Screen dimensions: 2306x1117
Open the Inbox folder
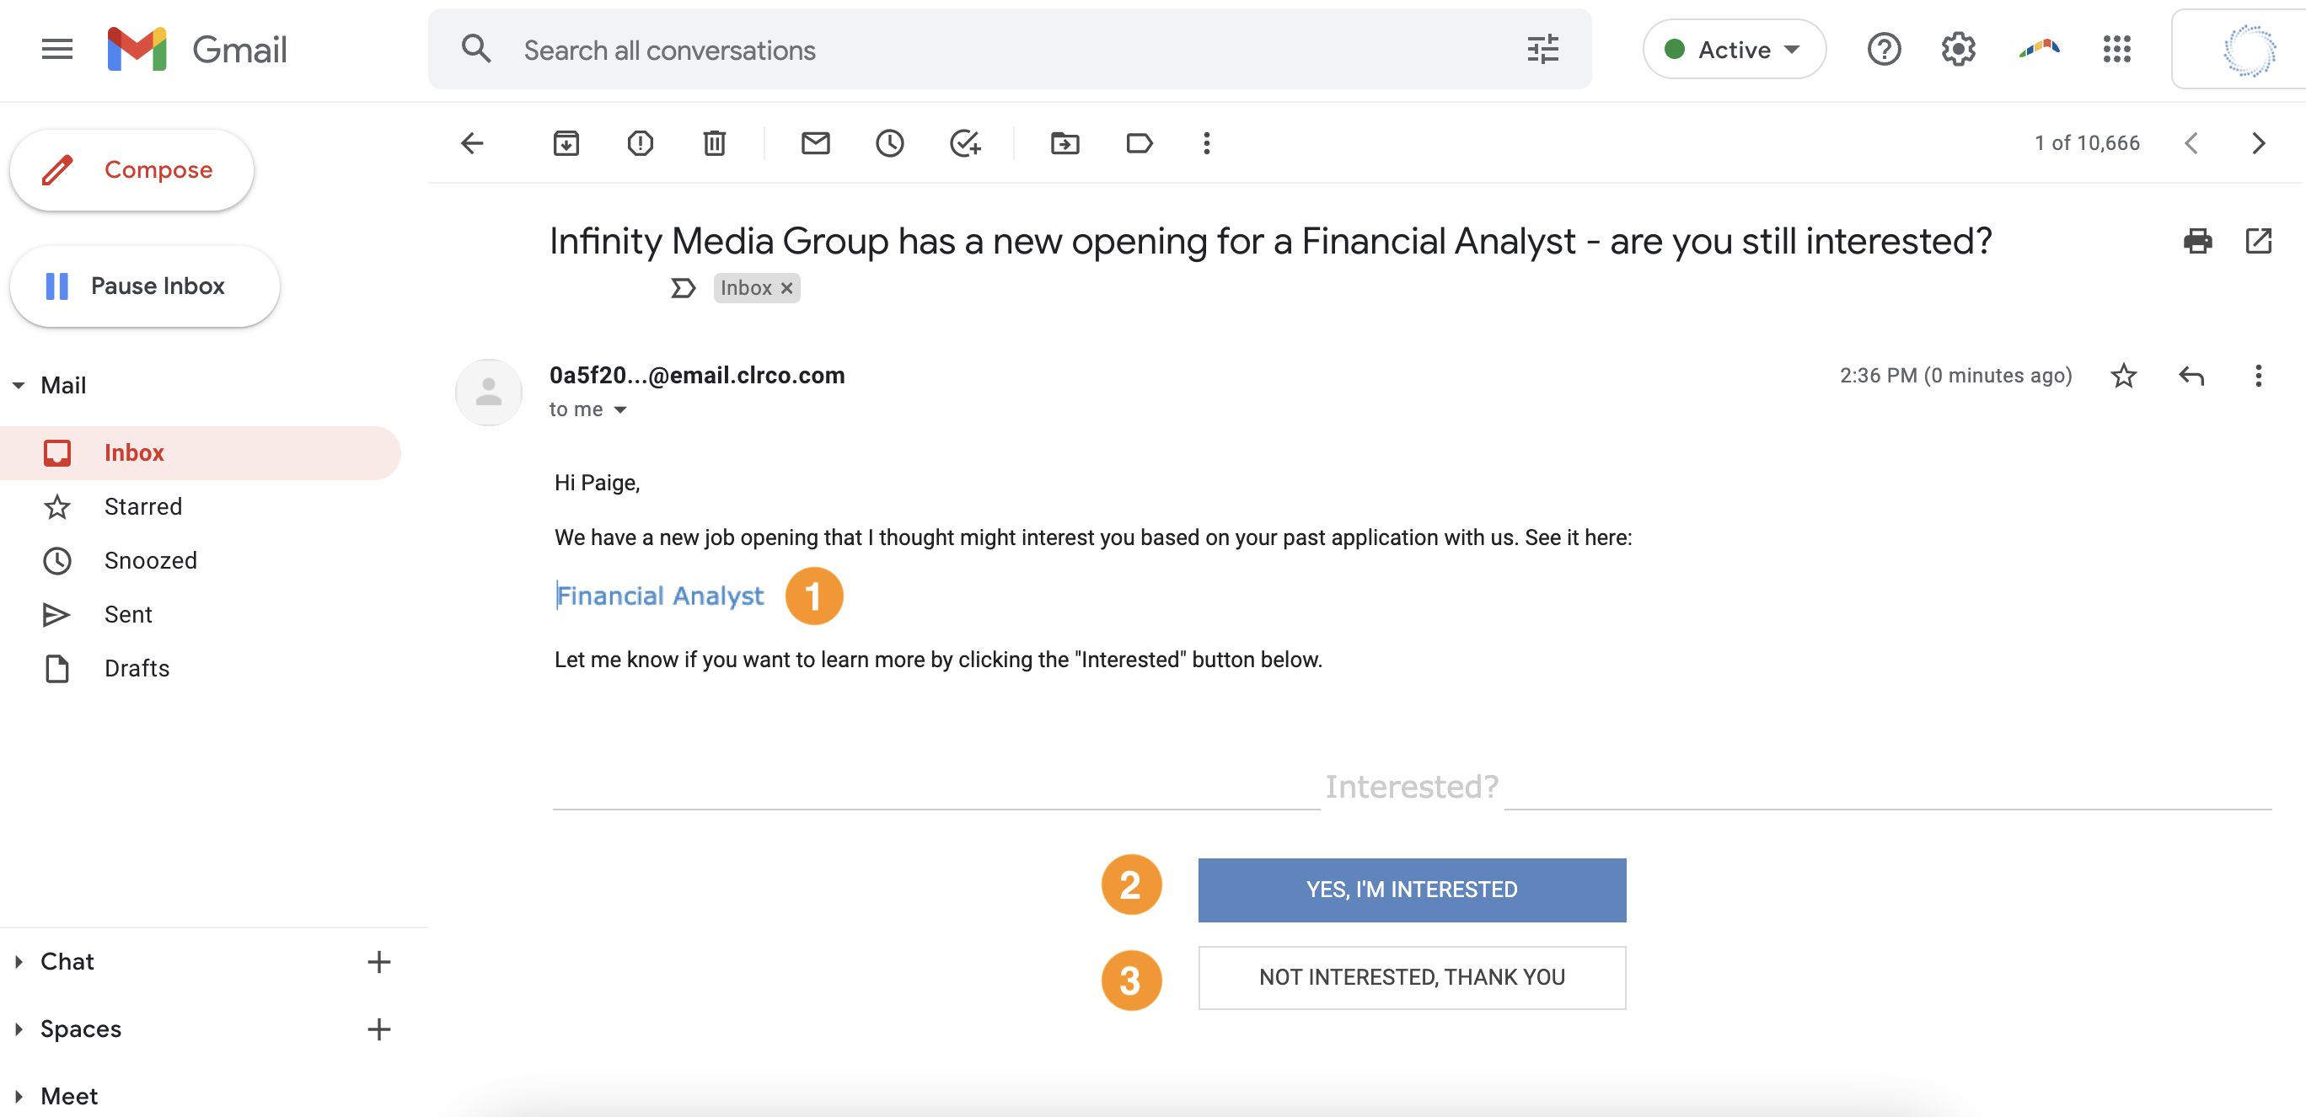click(201, 453)
